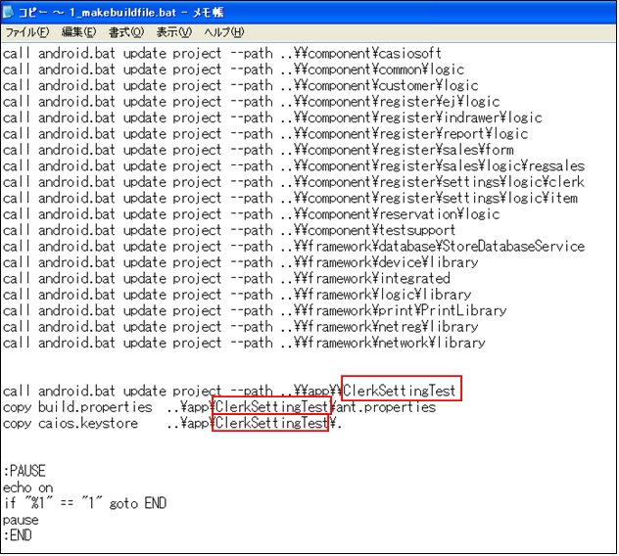Image resolution: width=619 pixels, height=556 pixels.
Task: Open the ファイル(F) menu
Action: (x=26, y=32)
